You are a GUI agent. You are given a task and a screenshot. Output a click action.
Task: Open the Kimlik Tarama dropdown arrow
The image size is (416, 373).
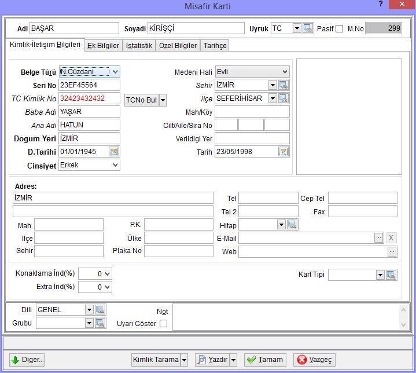pyautogui.click(x=184, y=360)
